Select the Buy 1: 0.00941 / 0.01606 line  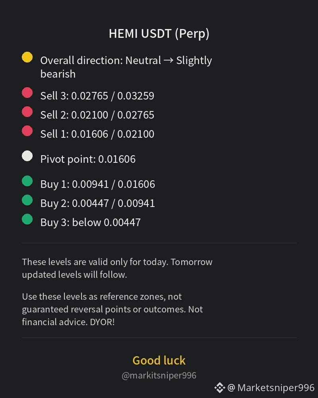(98, 184)
